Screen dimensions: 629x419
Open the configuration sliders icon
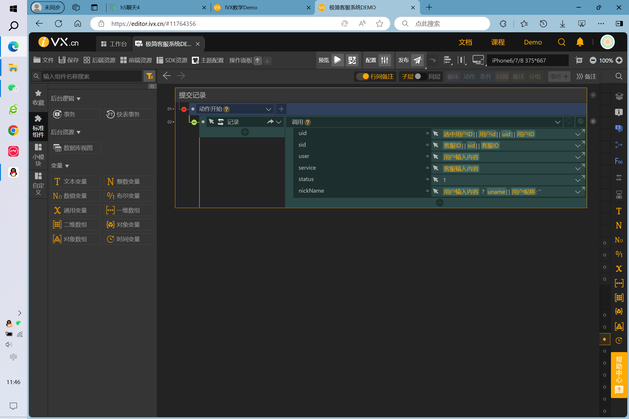385,60
